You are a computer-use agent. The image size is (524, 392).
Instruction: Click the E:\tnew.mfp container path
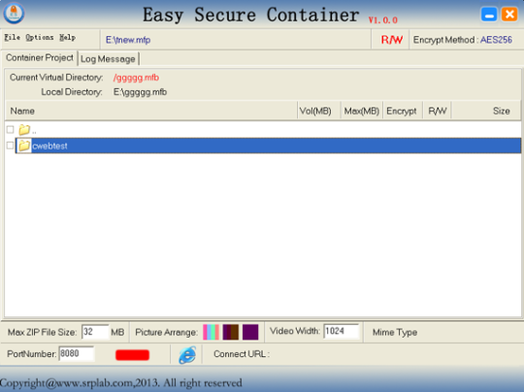click(x=128, y=40)
